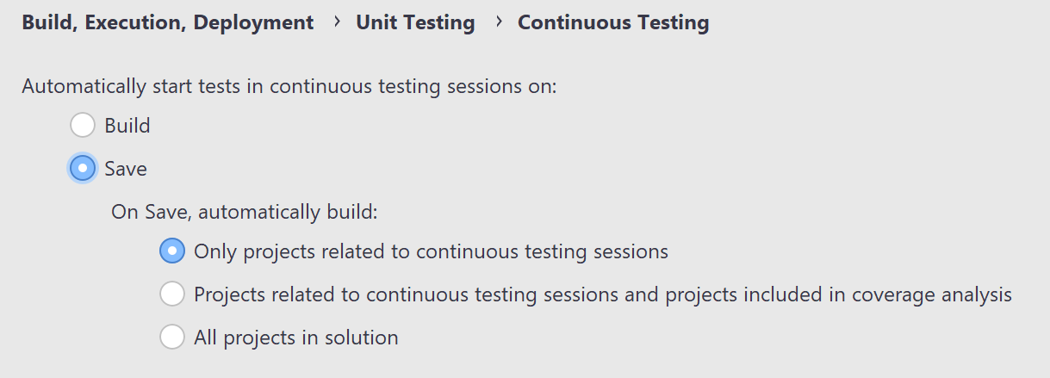Viewport: 1050px width, 378px height.
Task: Go to Unit Testing breadcrumb item
Action: point(415,23)
